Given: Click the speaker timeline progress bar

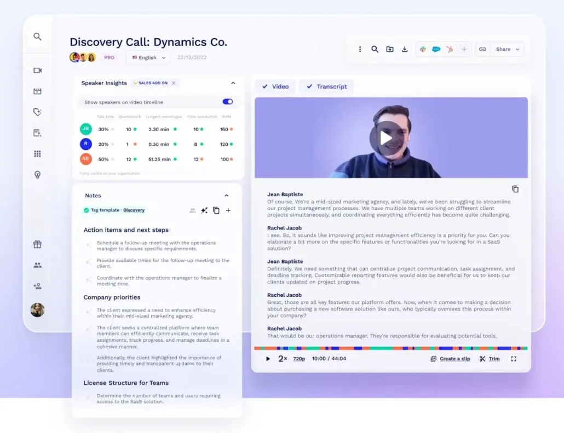Looking at the screenshot, I should point(391,348).
